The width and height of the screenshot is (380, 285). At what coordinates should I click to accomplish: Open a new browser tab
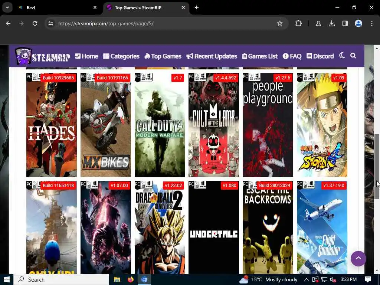(x=197, y=7)
